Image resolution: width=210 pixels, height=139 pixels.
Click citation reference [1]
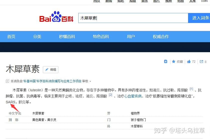pos(191,89)
